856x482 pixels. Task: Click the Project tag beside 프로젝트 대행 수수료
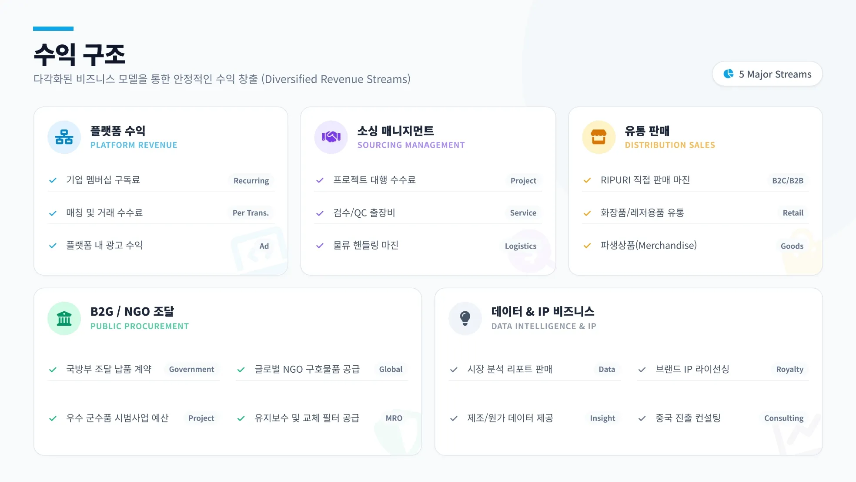tap(523, 180)
